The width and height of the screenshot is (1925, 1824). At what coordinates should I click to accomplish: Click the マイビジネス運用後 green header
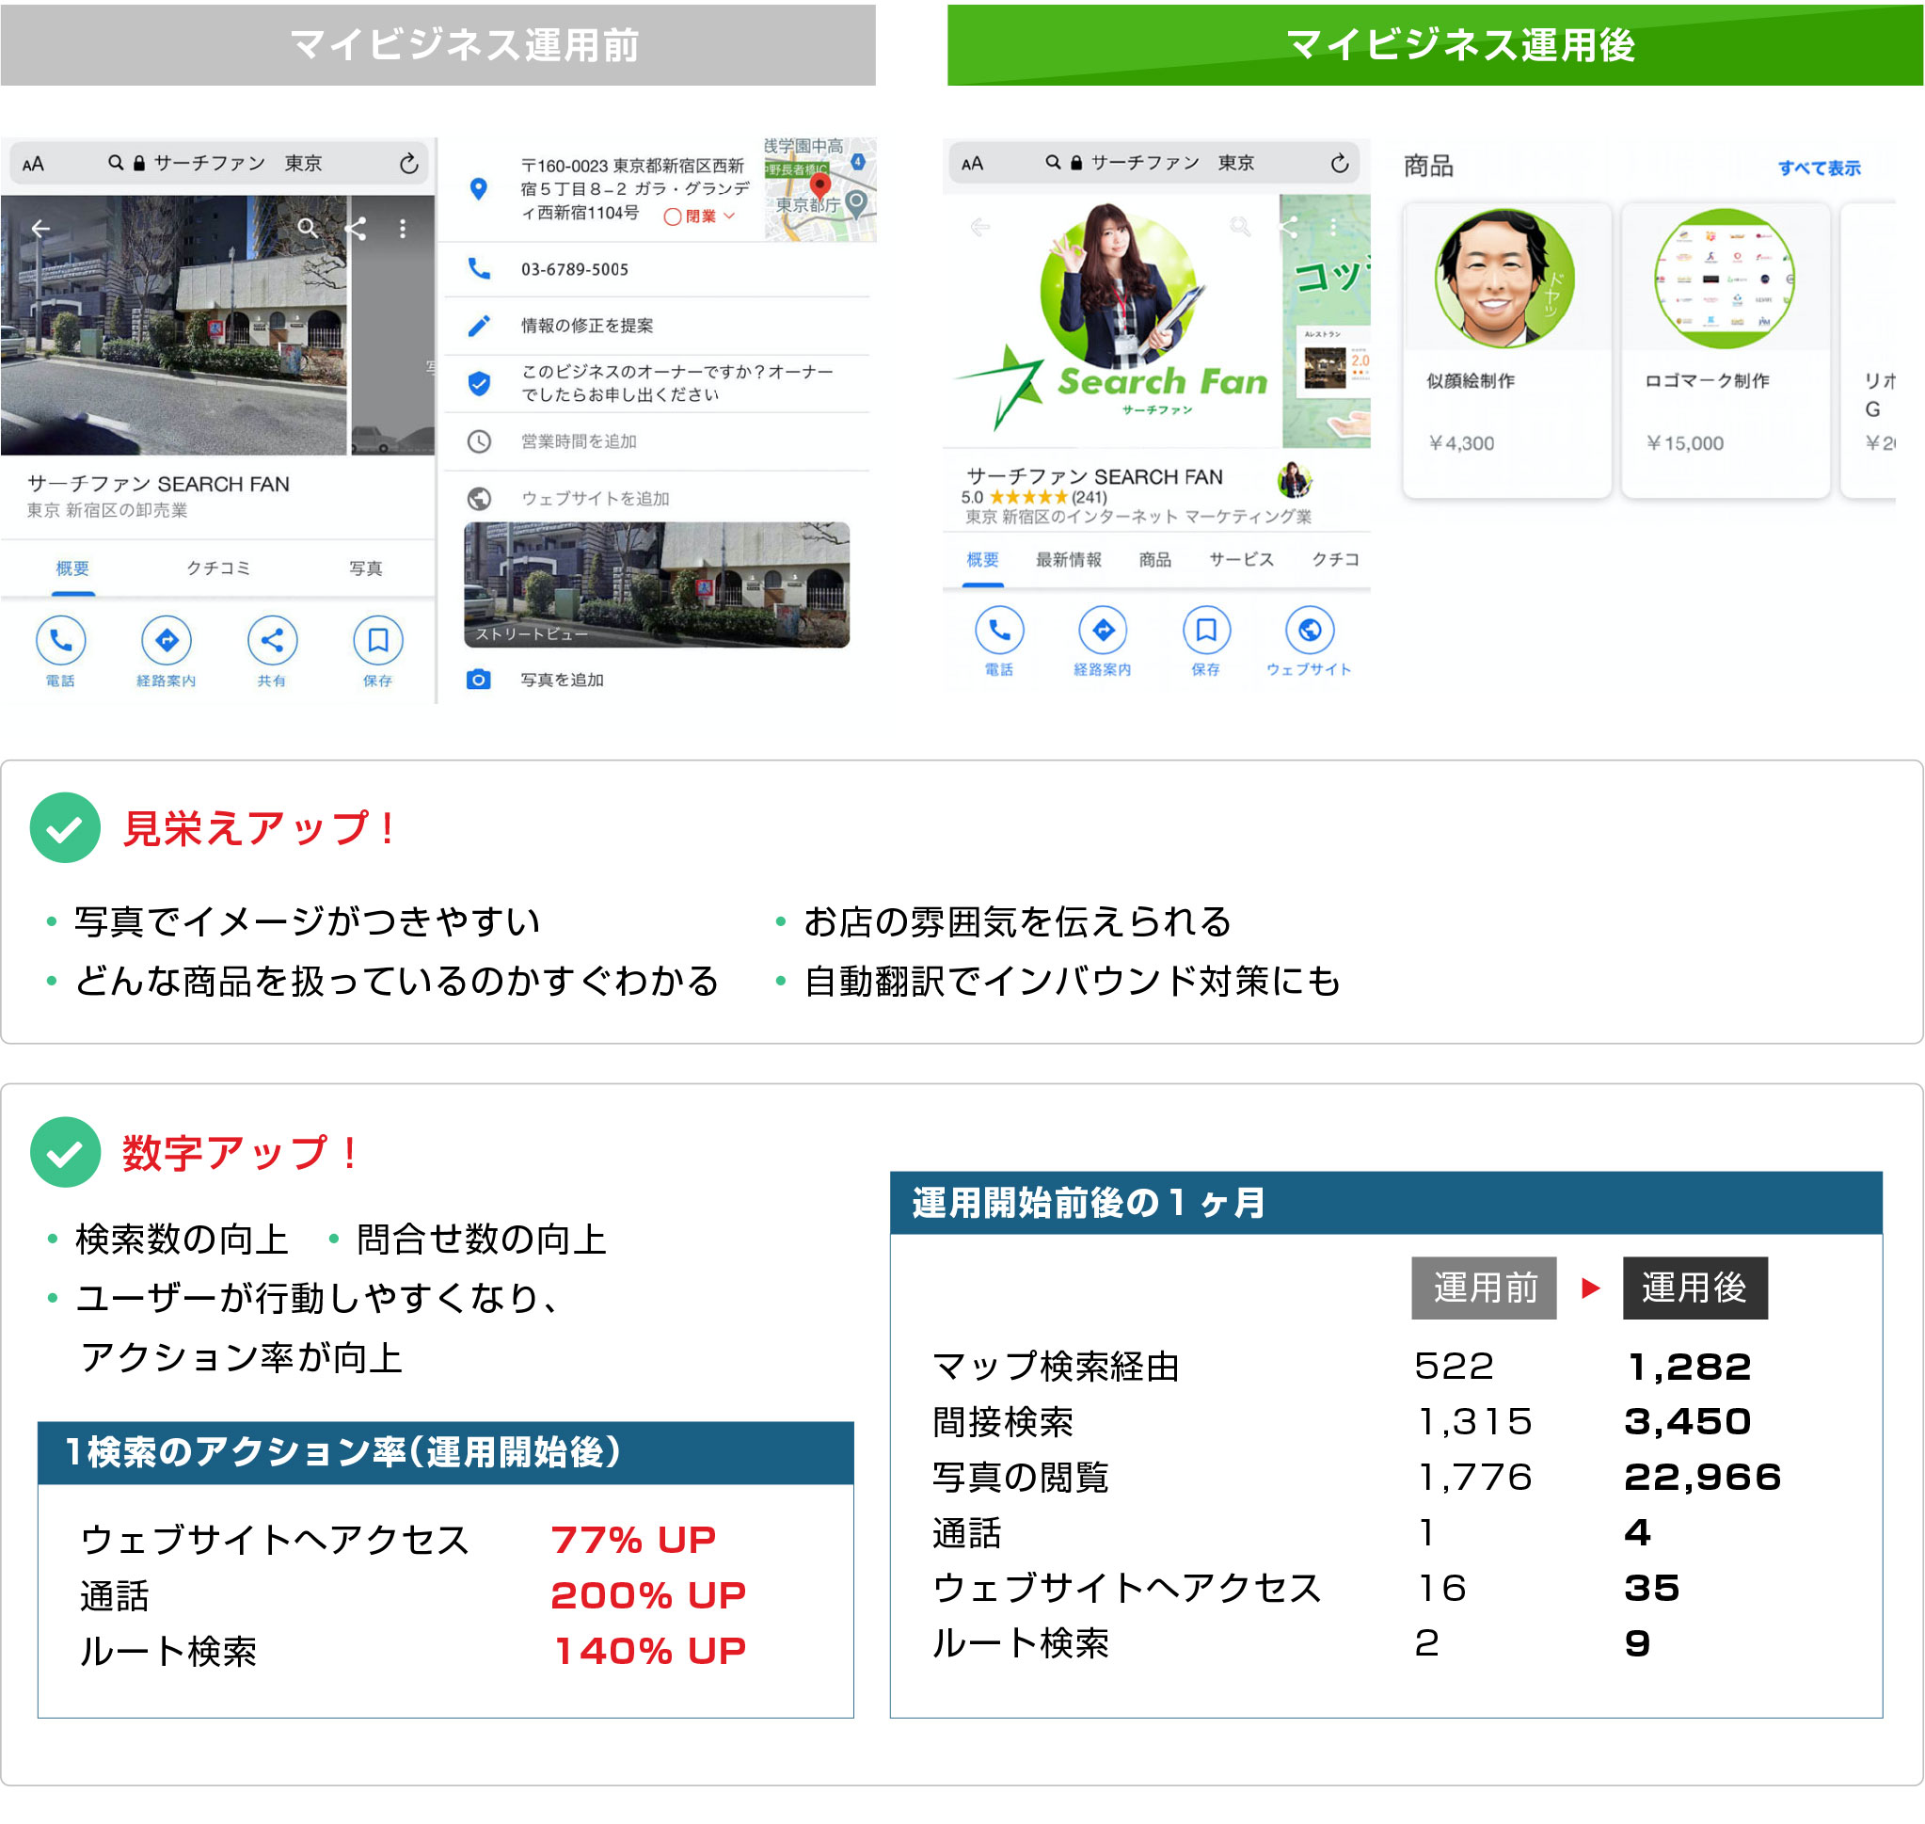(1435, 45)
